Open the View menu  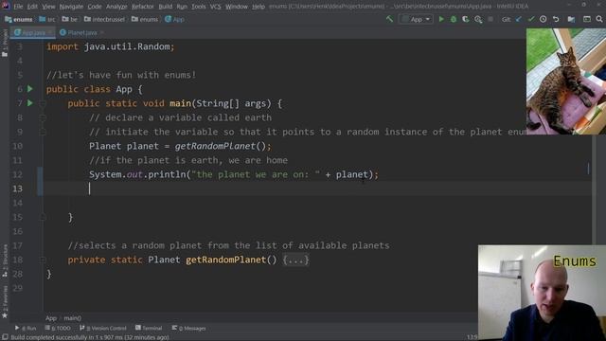pos(48,7)
